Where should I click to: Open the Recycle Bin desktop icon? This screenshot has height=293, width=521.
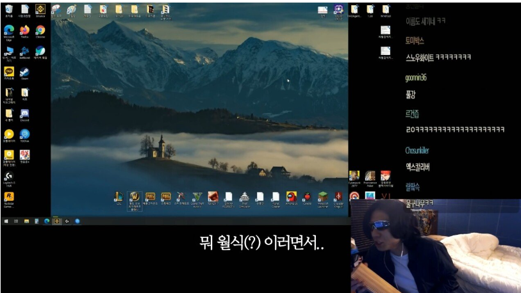[9, 11]
